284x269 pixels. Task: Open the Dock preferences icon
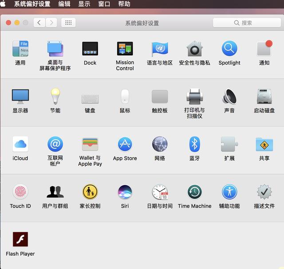click(90, 48)
